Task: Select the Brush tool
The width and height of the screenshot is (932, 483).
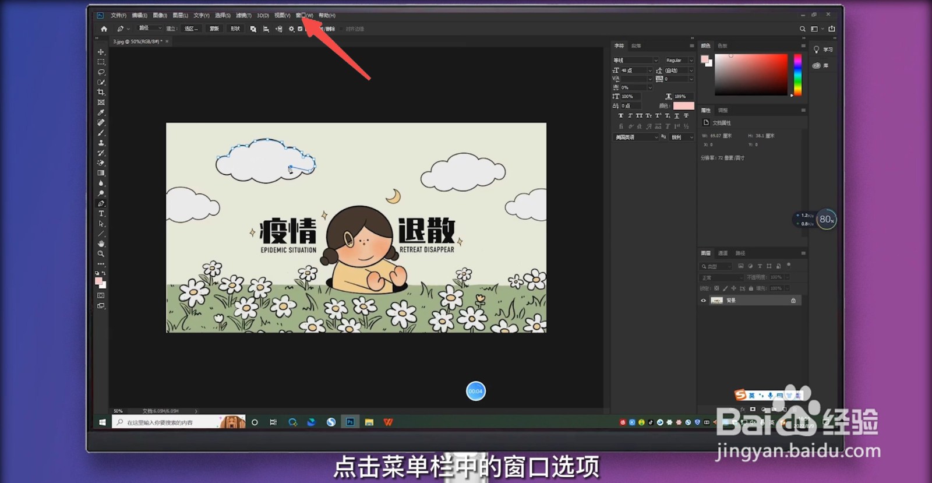Action: point(101,133)
